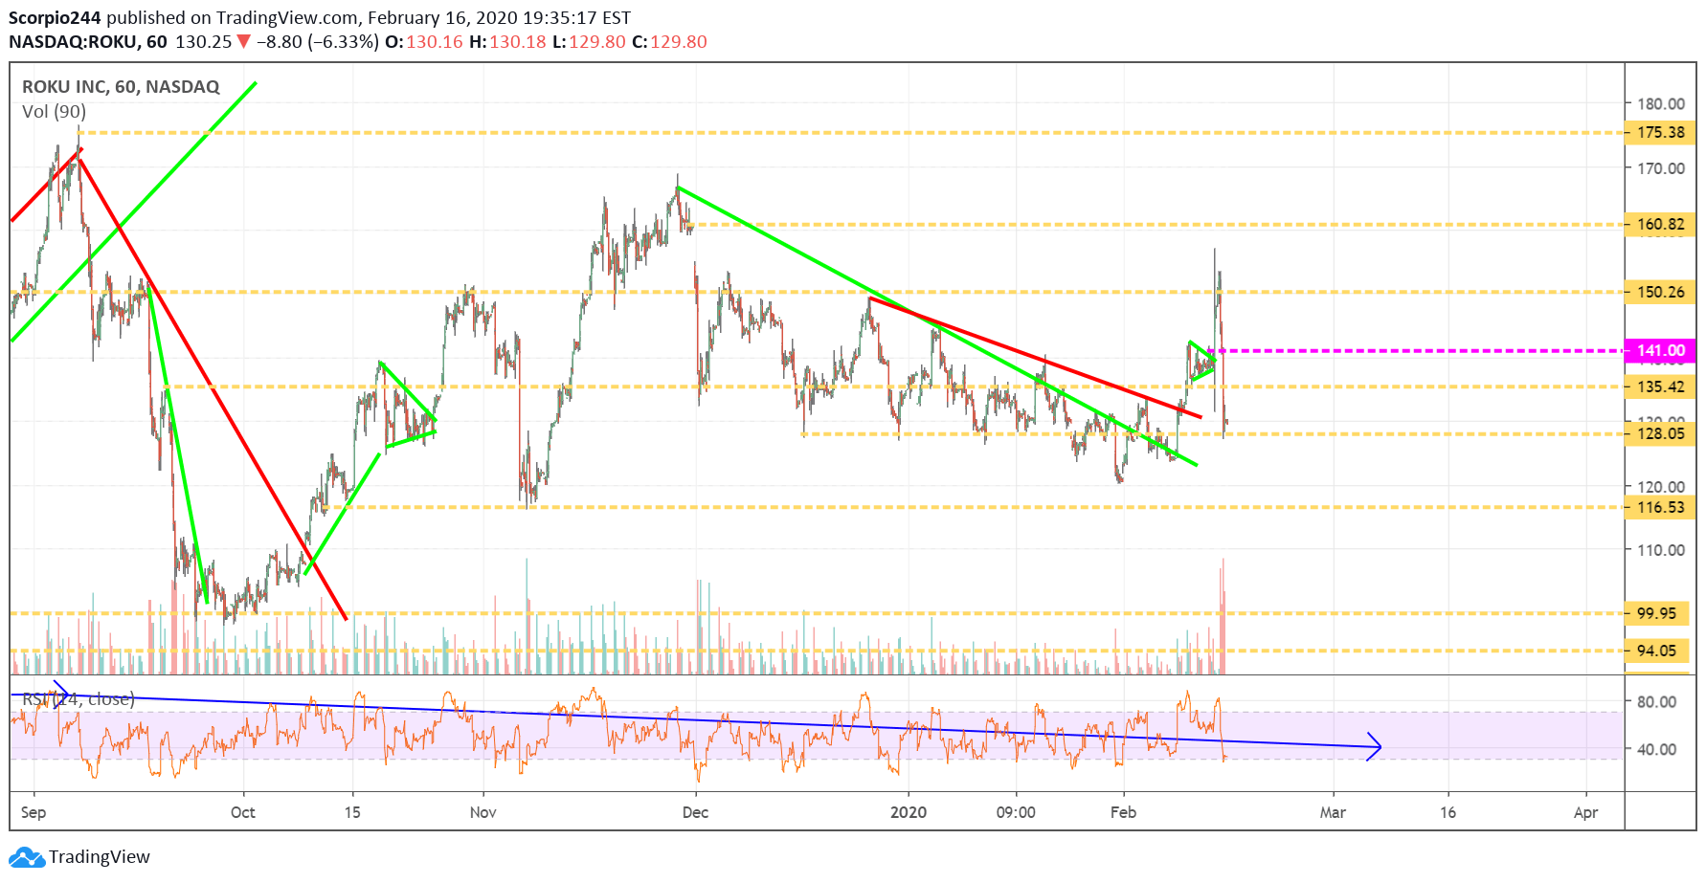Select the 94.05 price level label
The height and width of the screenshot is (883, 1706).
coord(1656,651)
